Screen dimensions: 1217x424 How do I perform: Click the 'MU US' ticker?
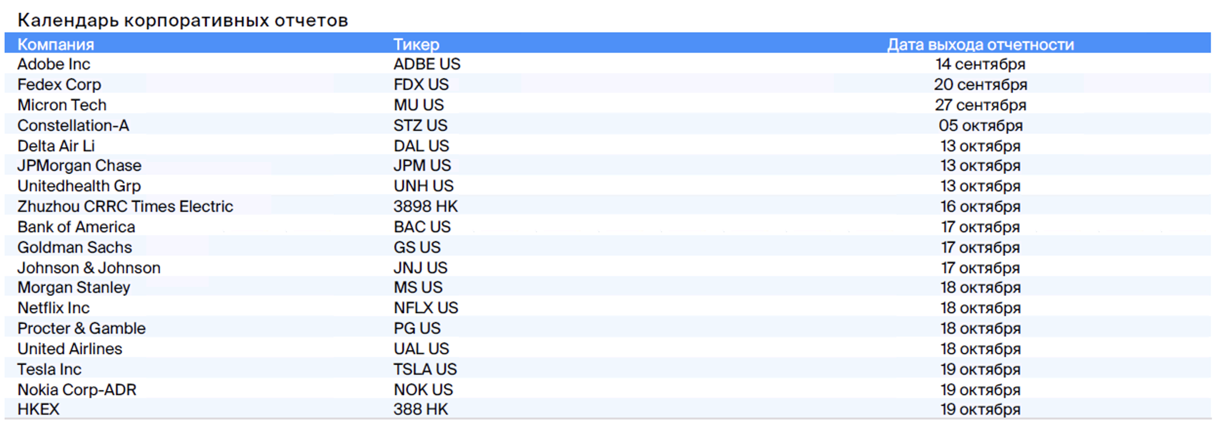[x=419, y=105]
